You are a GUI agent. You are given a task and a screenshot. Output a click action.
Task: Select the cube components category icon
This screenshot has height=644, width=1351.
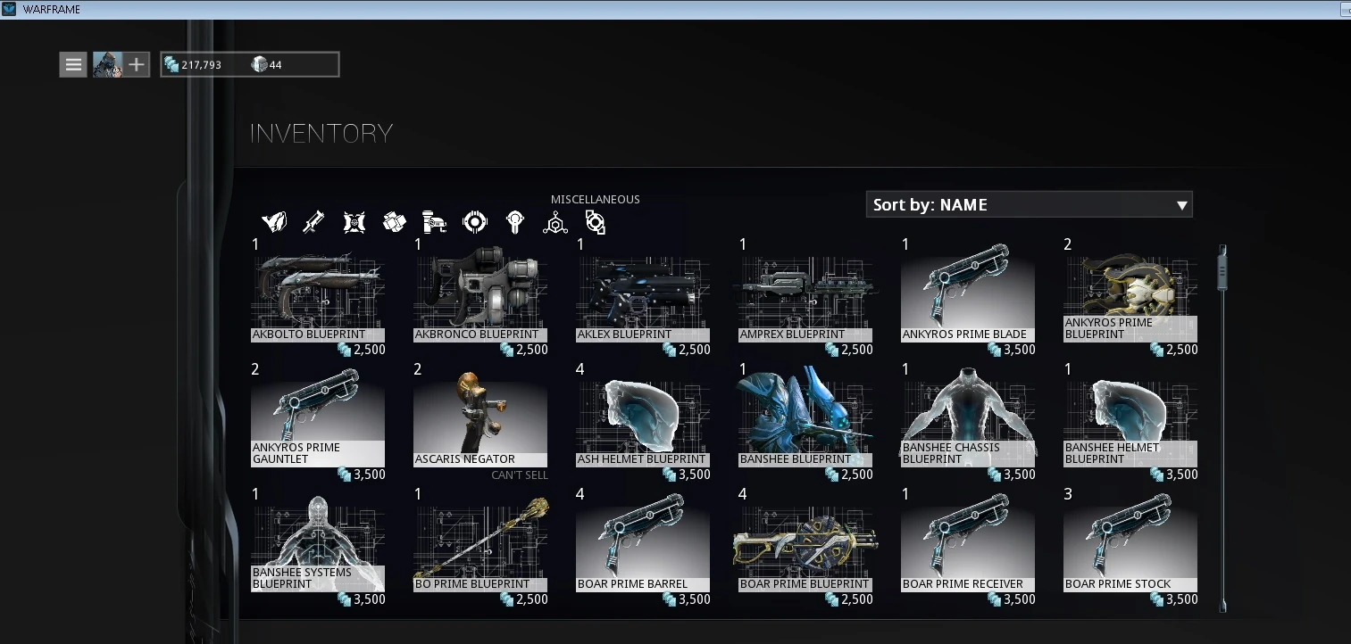(394, 222)
